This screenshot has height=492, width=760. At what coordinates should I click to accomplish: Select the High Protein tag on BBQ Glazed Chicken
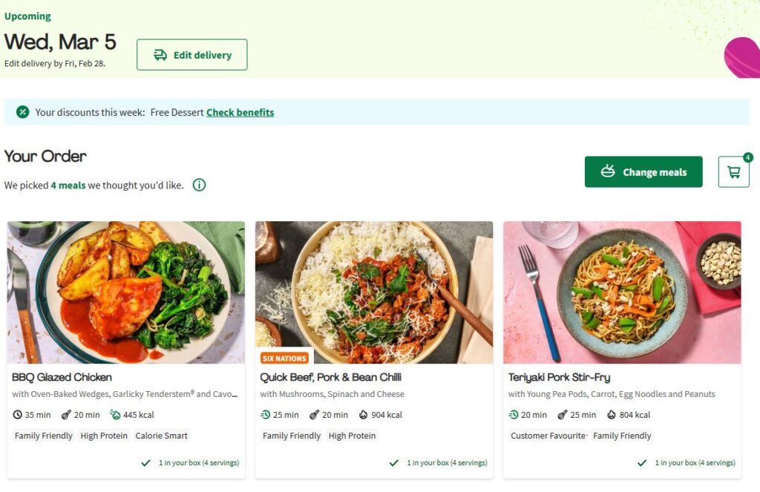pos(104,436)
